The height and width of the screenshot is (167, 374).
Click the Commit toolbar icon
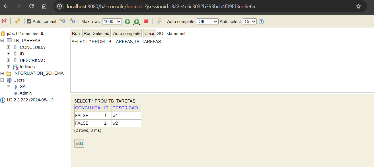click(61, 21)
